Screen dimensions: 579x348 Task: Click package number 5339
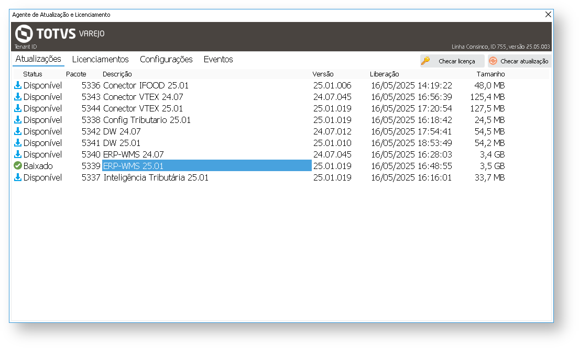(x=91, y=166)
